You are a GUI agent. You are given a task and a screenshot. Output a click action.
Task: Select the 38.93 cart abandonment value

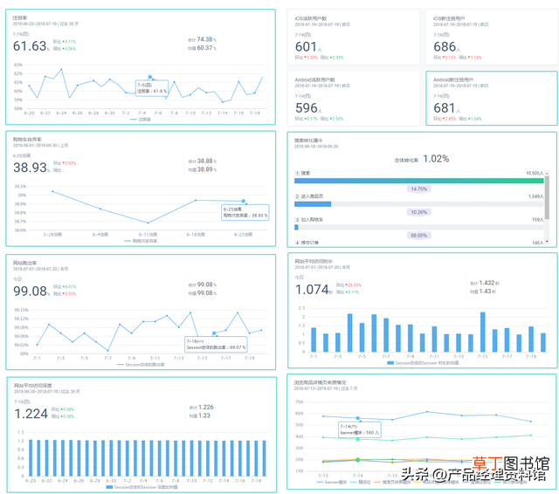(x=30, y=168)
